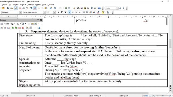Open the Правка menu
The height and width of the screenshot is (97, 173).
(4, 5)
